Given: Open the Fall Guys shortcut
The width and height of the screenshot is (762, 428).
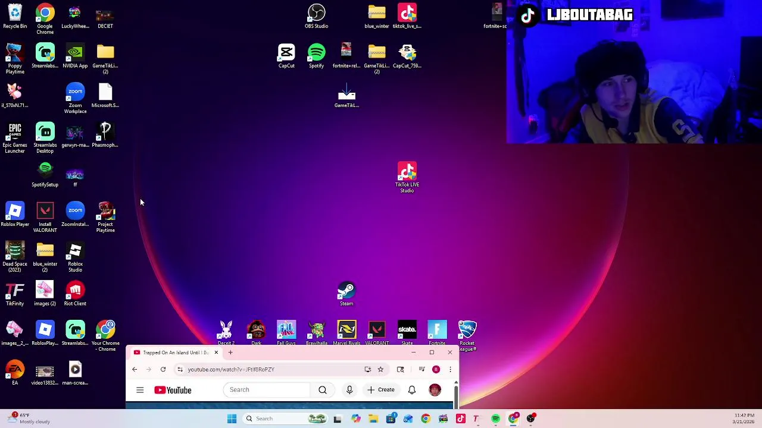Looking at the screenshot, I should 286,333.
